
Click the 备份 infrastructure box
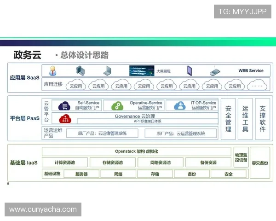point(192,174)
